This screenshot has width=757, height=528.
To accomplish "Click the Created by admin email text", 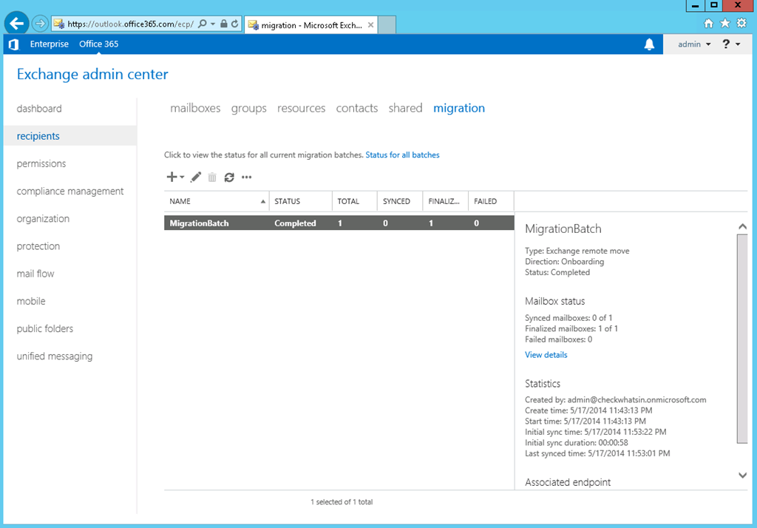I will click(x=616, y=400).
